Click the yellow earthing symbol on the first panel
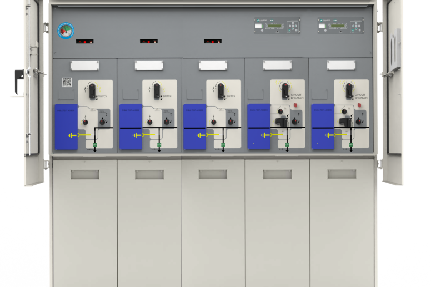Screen dimensions: 431x287 [x=72, y=135]
